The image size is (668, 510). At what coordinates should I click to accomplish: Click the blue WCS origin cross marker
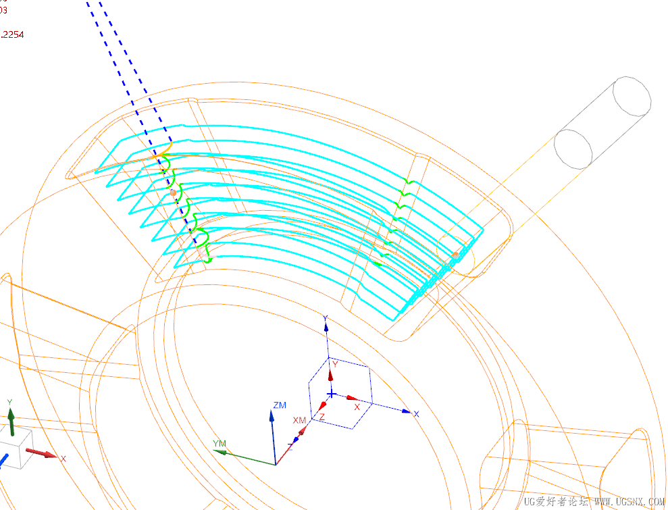pyautogui.click(x=332, y=394)
